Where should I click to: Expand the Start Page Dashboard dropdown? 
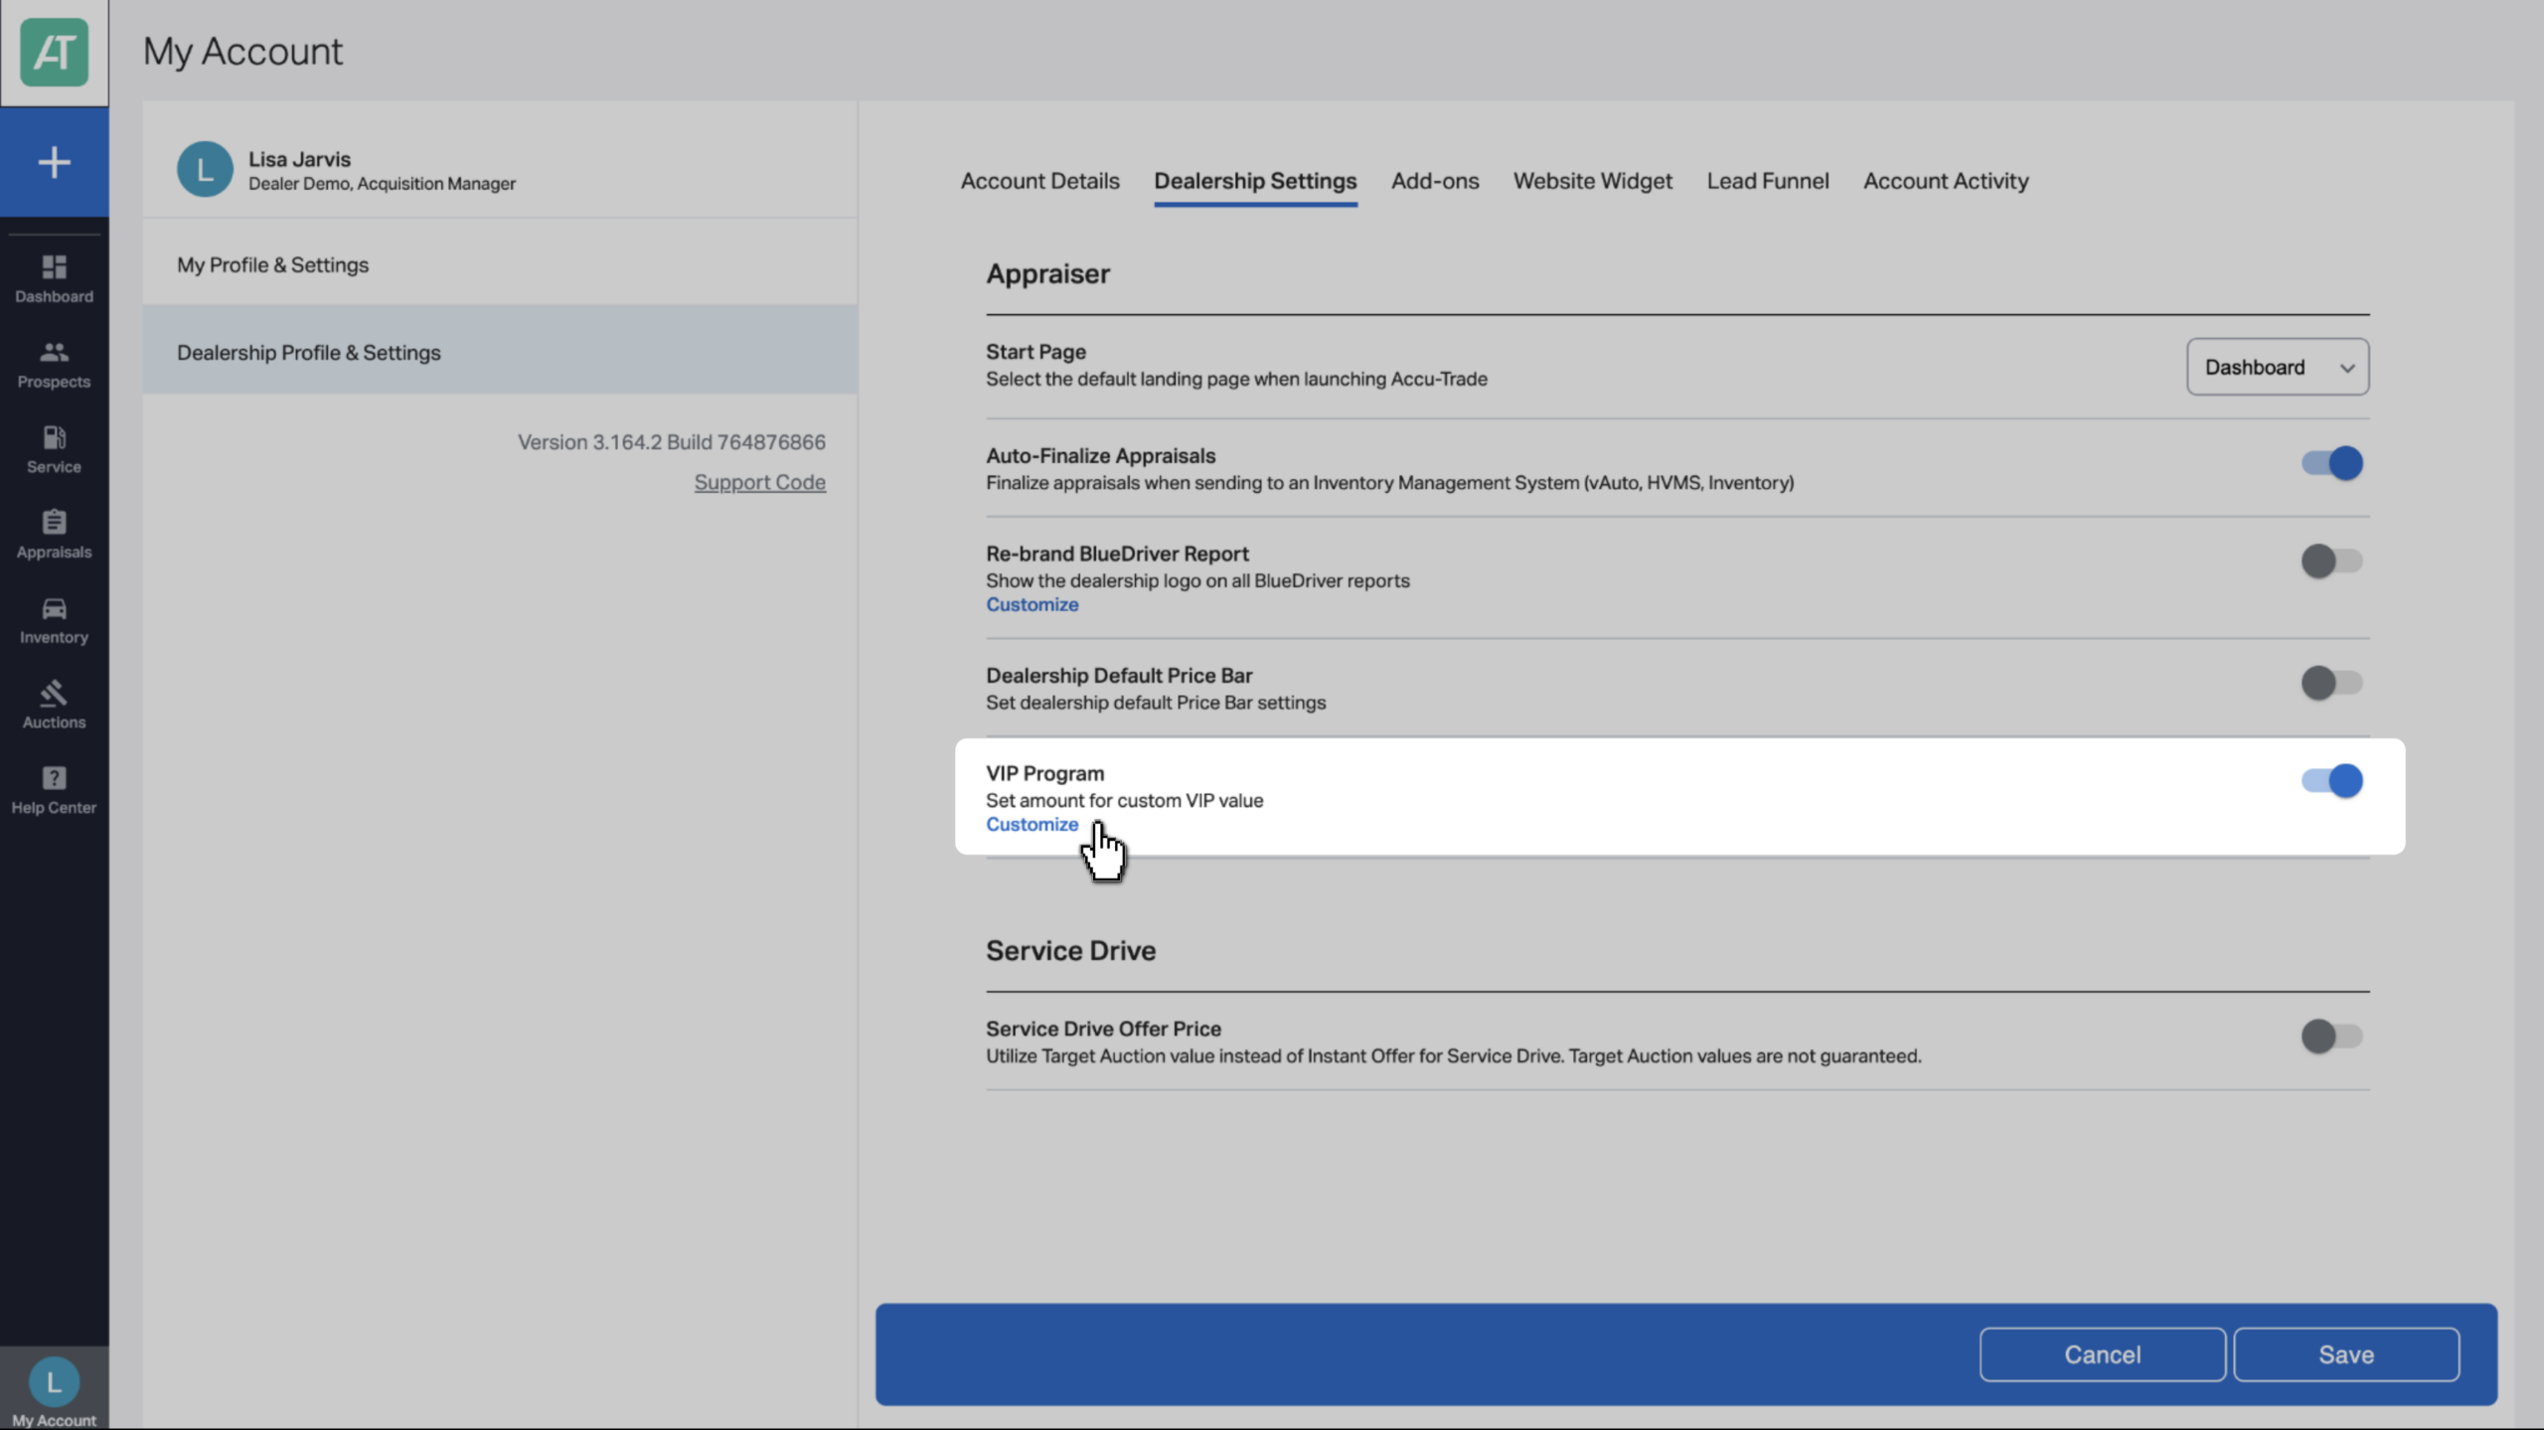pyautogui.click(x=2278, y=367)
